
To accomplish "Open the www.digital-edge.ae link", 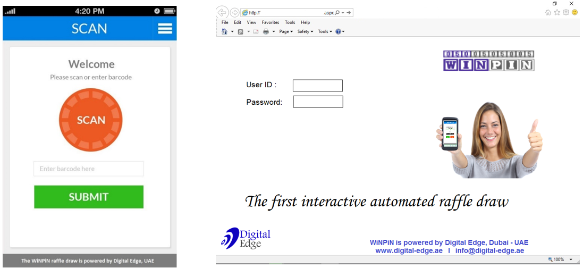I will 409,250.
